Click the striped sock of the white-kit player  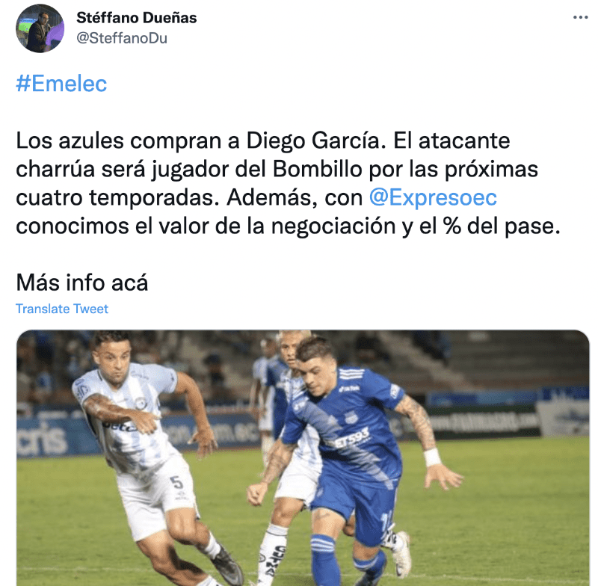271,553
